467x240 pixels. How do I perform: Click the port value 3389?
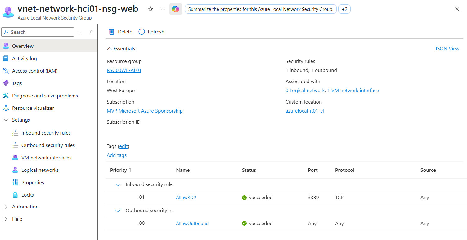313,198
